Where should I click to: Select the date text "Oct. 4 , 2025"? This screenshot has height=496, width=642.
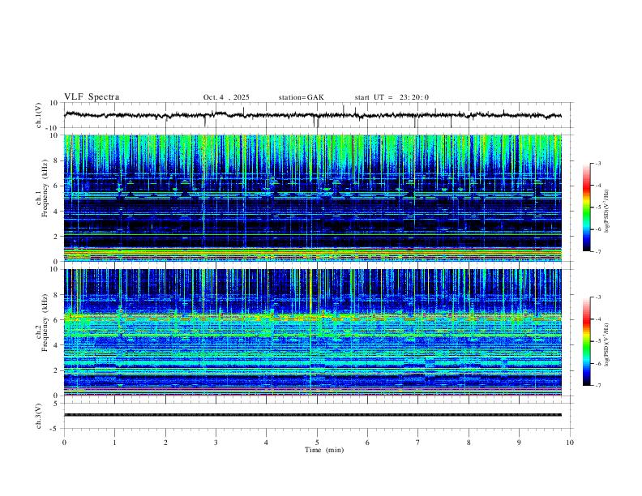pyautogui.click(x=226, y=97)
